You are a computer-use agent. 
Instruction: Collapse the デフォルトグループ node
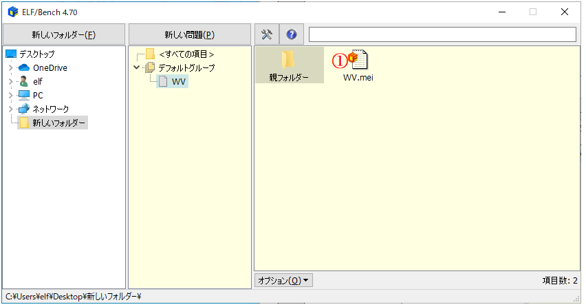click(137, 67)
